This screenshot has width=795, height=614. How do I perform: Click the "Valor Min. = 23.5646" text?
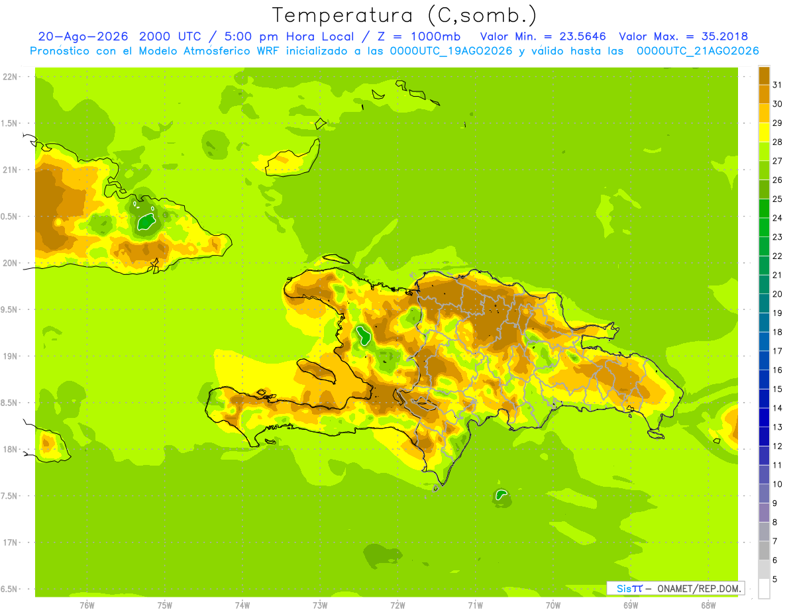543,36
